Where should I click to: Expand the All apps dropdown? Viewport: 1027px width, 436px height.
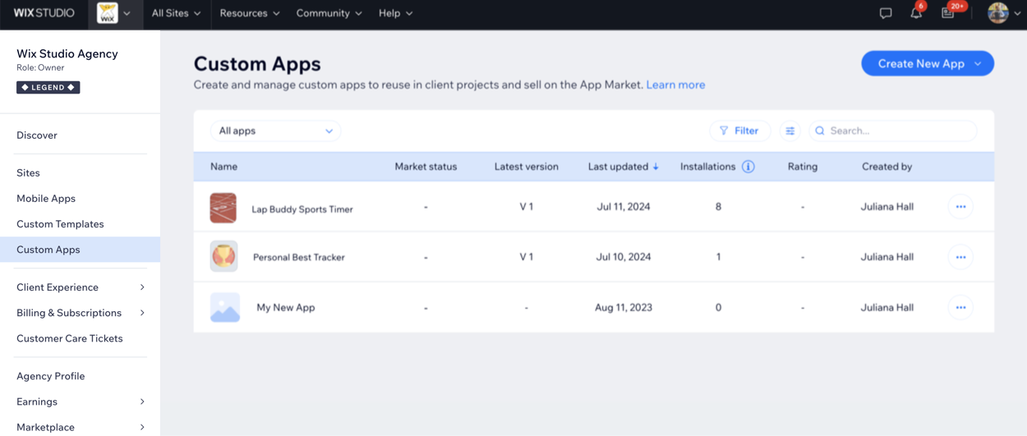coord(275,131)
